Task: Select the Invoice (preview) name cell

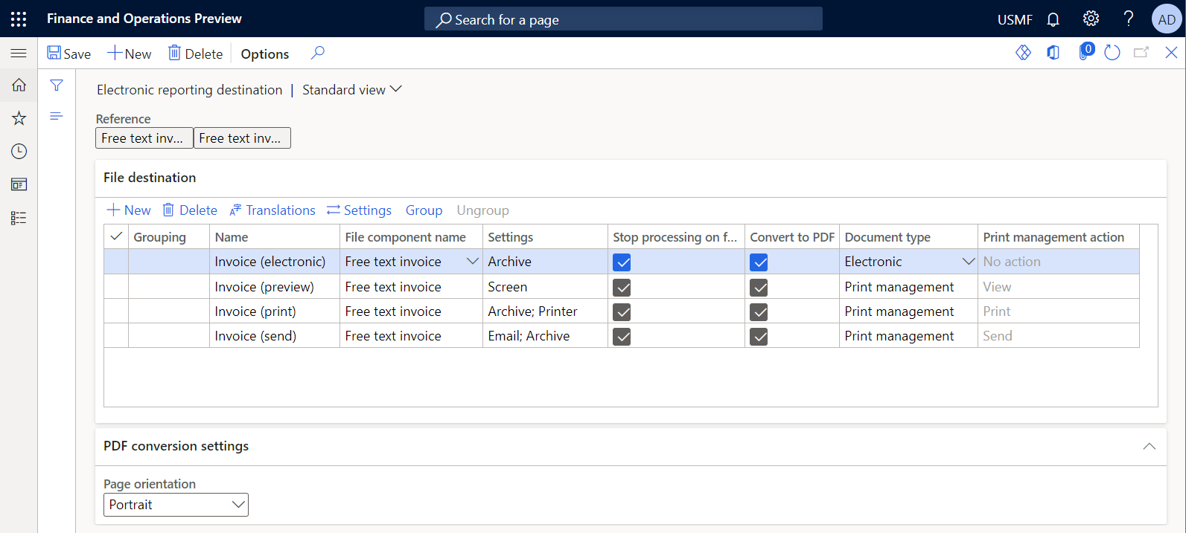Action: click(x=274, y=287)
